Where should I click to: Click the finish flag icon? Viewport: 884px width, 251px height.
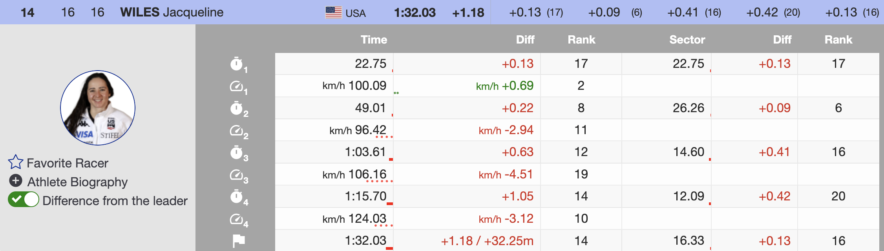coord(238,240)
